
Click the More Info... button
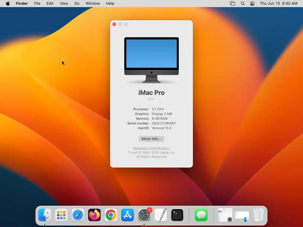[x=151, y=139]
